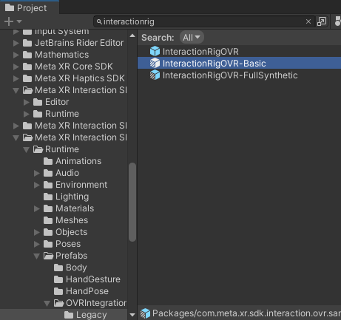Select the Animations folder row
Image resolution: width=341 pixels, height=320 pixels.
click(64, 161)
